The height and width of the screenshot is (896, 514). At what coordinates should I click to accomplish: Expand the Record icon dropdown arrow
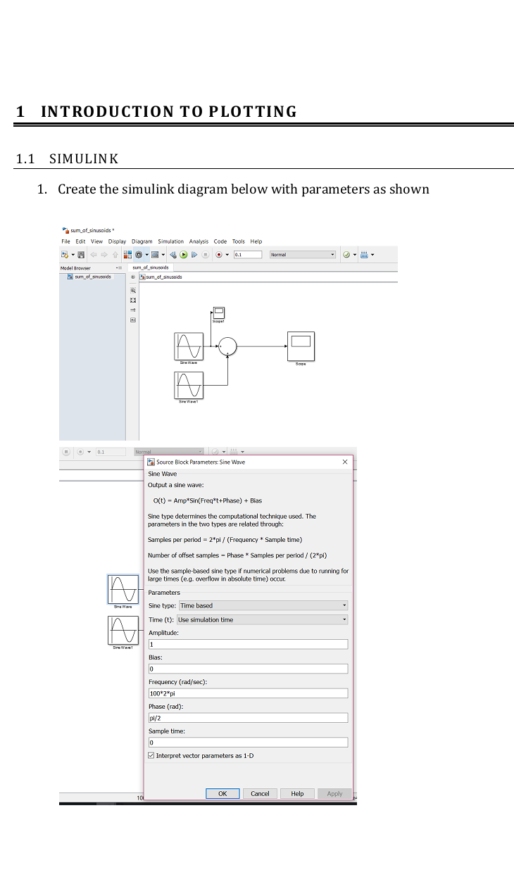[x=227, y=254]
